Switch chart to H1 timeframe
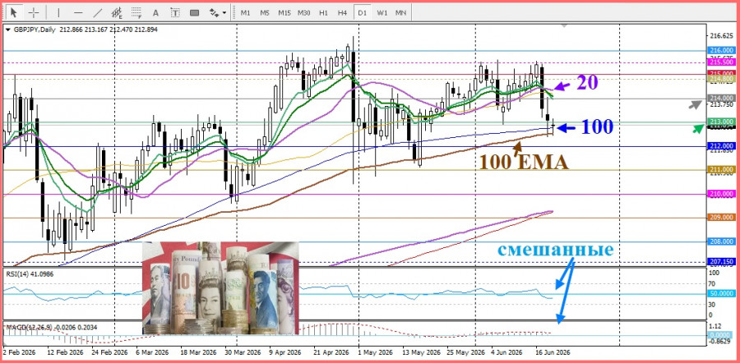The height and width of the screenshot is (363, 740). [323, 12]
